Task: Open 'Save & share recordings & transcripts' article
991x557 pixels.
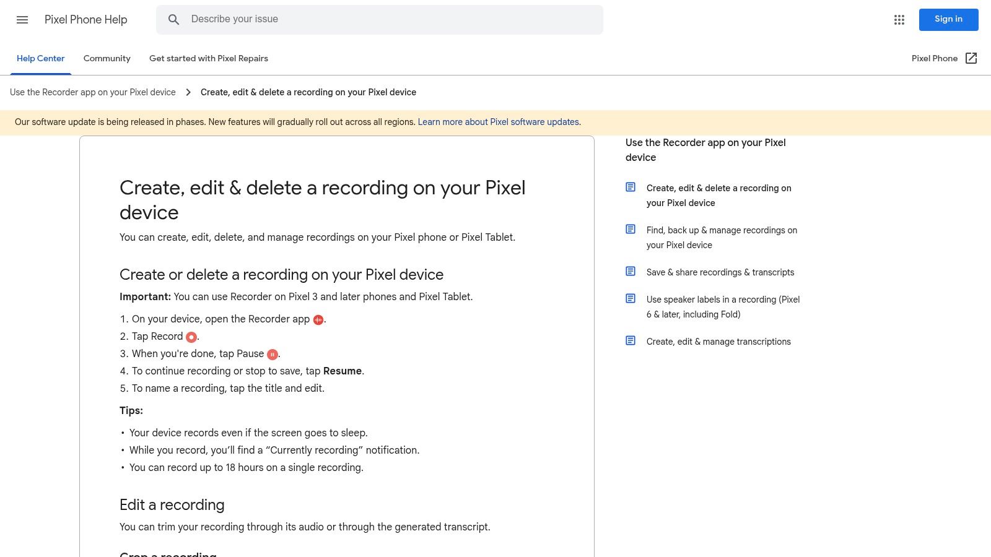Action: [720, 272]
